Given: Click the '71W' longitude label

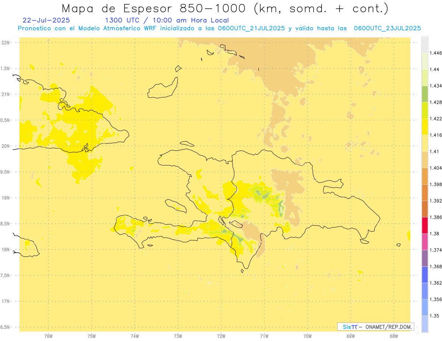Looking at the screenshot, I should tap(264, 336).
